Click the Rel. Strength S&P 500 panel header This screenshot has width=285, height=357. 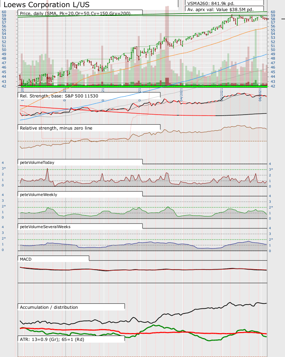[59, 96]
